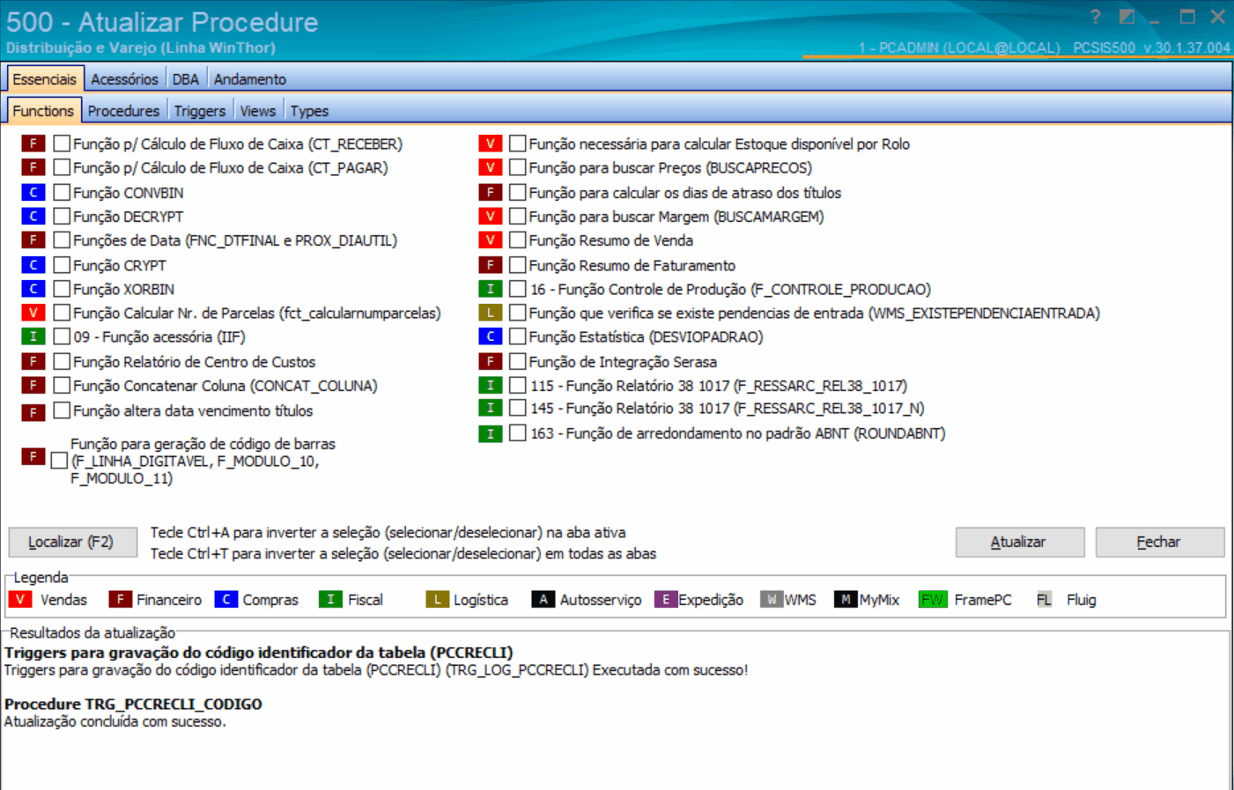This screenshot has width=1234, height=790.
Task: Click L icon beside WMS_EXISTEPENDENCIAENTRADA function
Action: click(491, 313)
